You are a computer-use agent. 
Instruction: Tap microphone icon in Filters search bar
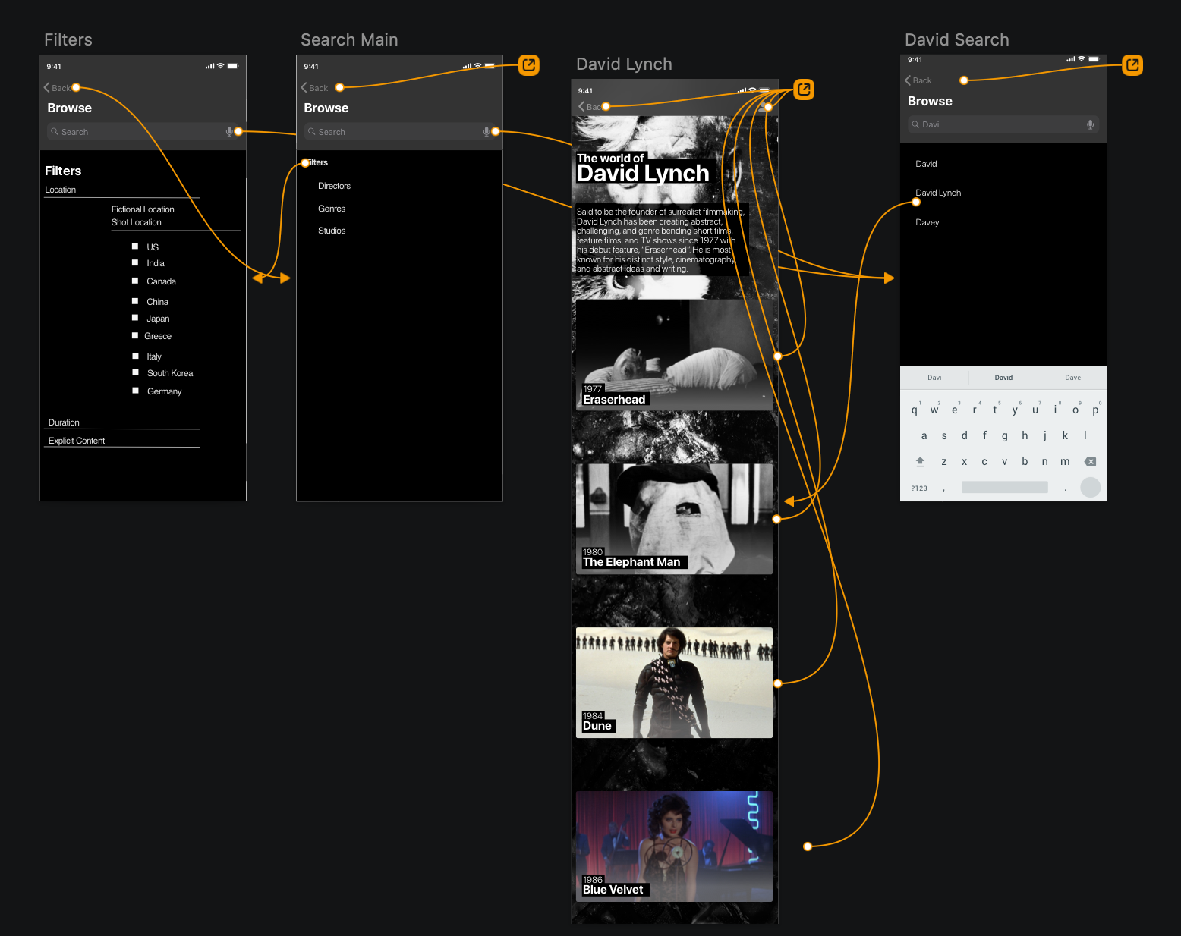click(x=229, y=132)
